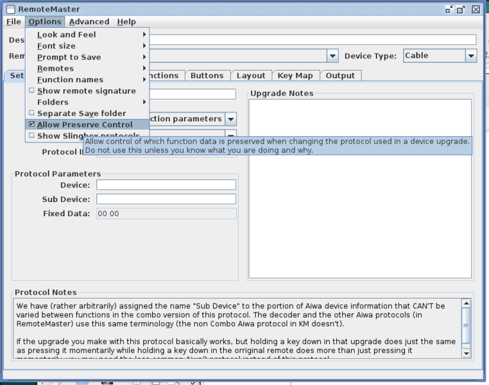This screenshot has height=385, width=489.
Task: Click the window iconify button
Action: coord(450,9)
